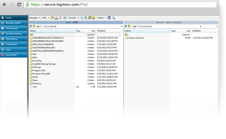
Task: Sort remote files by Modified column
Action: [x=204, y=31]
